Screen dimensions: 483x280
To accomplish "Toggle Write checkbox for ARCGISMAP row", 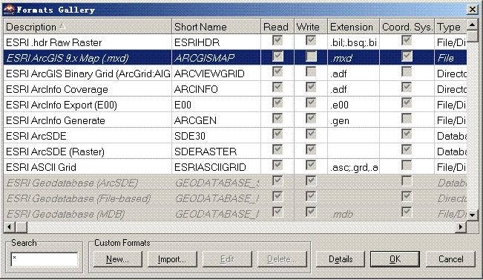I will coord(311,56).
